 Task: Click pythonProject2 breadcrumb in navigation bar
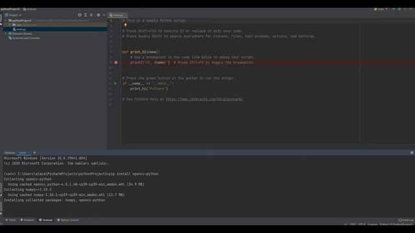(10, 9)
